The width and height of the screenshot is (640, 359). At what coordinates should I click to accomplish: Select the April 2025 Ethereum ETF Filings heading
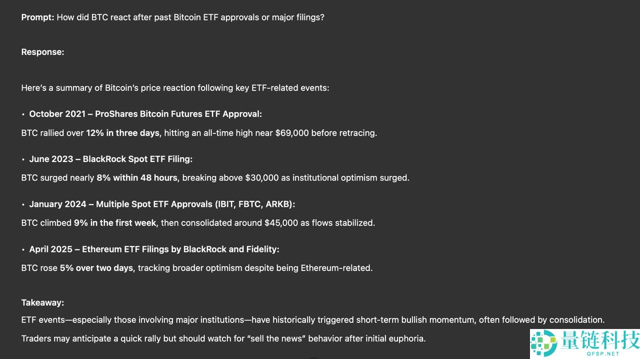click(x=154, y=249)
